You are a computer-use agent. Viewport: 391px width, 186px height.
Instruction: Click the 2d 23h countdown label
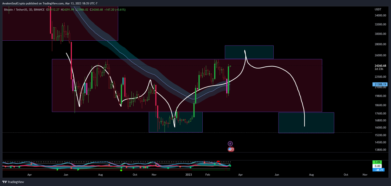(x=379, y=69)
